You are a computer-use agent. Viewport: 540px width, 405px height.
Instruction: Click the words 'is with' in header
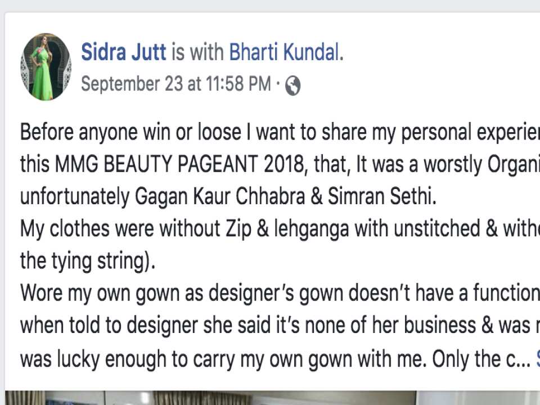[197, 52]
